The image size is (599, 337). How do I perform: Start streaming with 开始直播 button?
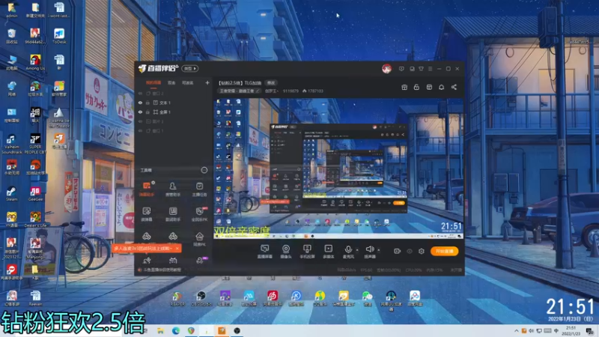(x=444, y=251)
